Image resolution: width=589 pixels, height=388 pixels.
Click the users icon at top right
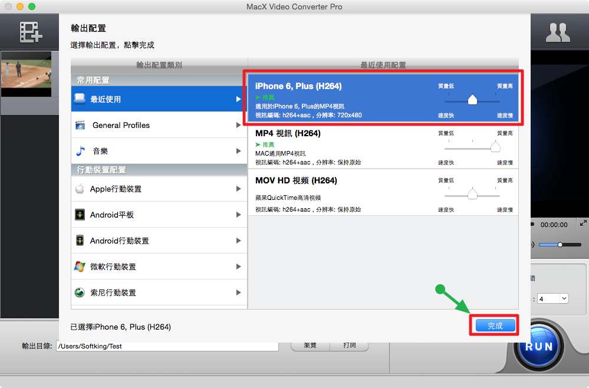click(x=557, y=32)
